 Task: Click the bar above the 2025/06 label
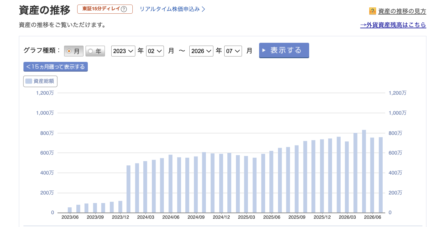[x=271, y=182]
